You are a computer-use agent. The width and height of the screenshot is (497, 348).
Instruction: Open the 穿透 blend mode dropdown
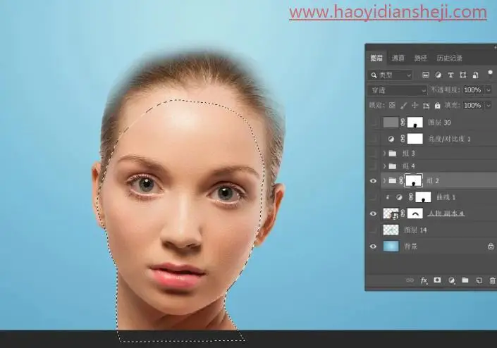point(397,90)
